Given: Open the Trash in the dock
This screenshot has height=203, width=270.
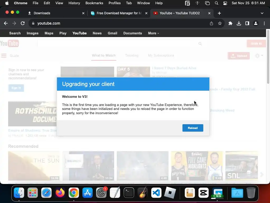Looking at the screenshot, I should click(251, 193).
